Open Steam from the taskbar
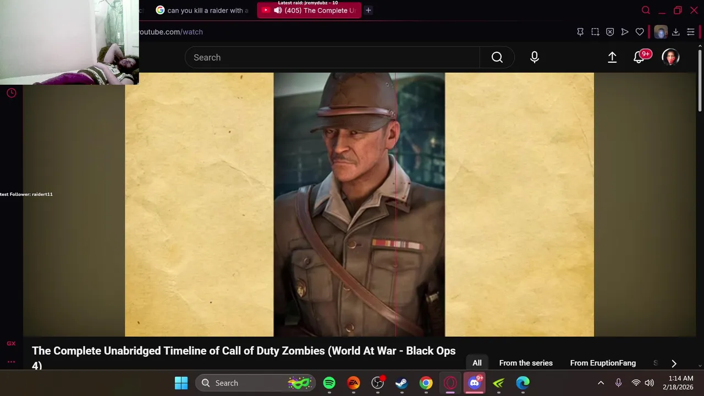Screen dimensions: 704x396 [402, 383]
